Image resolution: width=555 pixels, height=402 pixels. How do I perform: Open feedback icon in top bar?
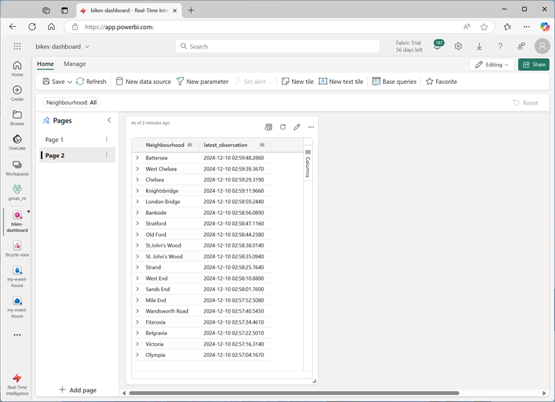click(x=521, y=46)
